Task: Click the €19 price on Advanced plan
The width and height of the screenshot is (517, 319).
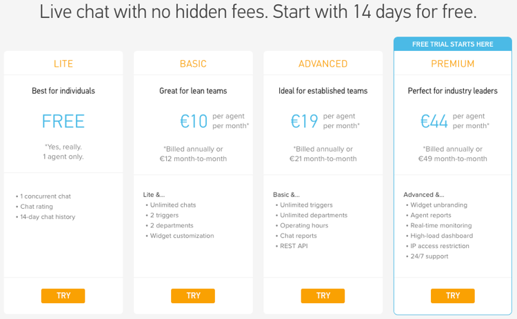Action: pos(304,121)
